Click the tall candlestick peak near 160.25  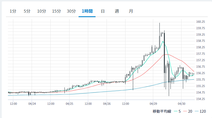(x=159, y=36)
